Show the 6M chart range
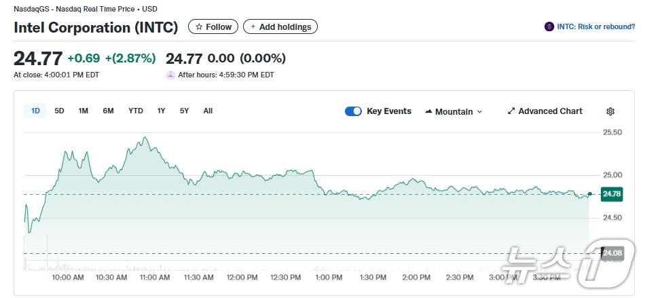Viewport: 645px width, 298px height. click(108, 111)
